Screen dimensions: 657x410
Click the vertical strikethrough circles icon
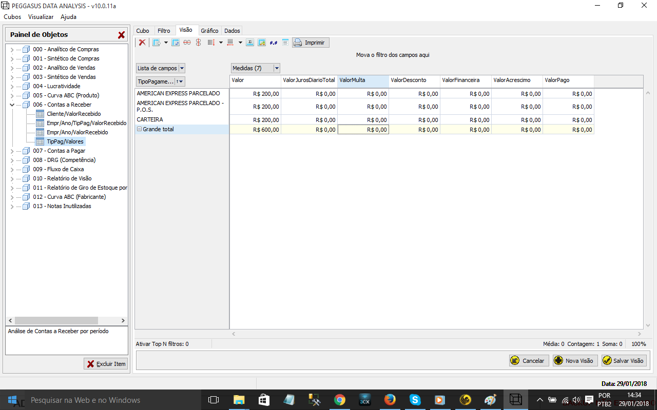[x=198, y=43]
